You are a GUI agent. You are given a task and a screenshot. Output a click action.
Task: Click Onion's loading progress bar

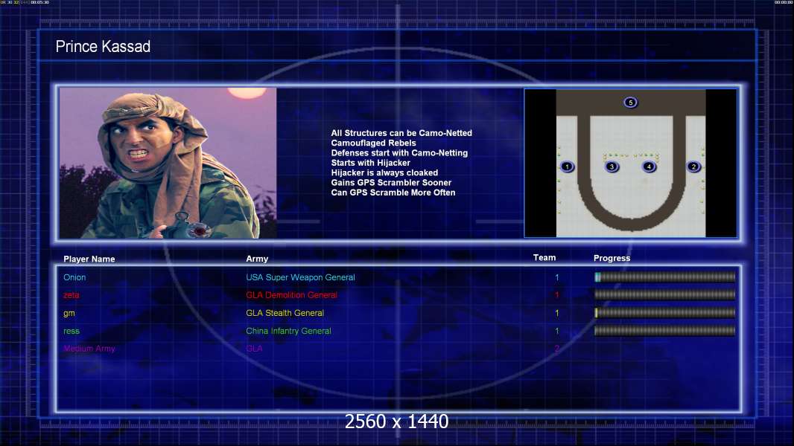click(665, 277)
